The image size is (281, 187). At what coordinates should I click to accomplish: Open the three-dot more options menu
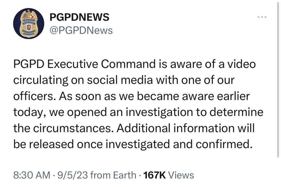(x=262, y=17)
